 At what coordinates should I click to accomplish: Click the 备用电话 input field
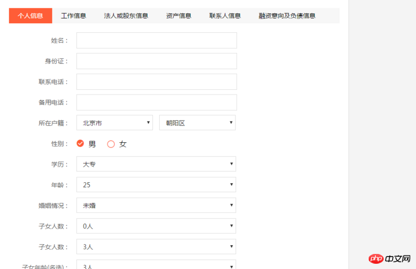point(157,103)
